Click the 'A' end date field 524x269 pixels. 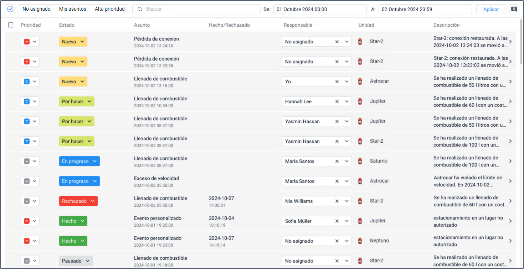pyautogui.click(x=425, y=9)
